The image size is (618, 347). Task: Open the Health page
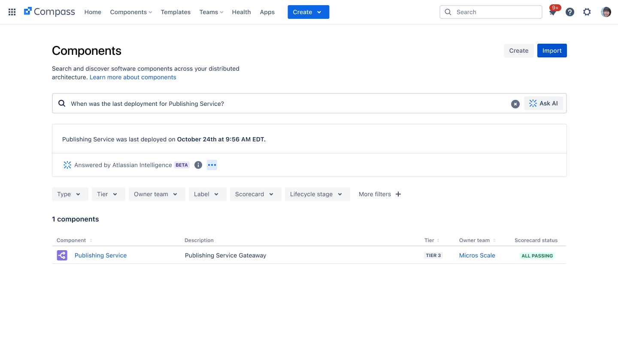point(241,12)
